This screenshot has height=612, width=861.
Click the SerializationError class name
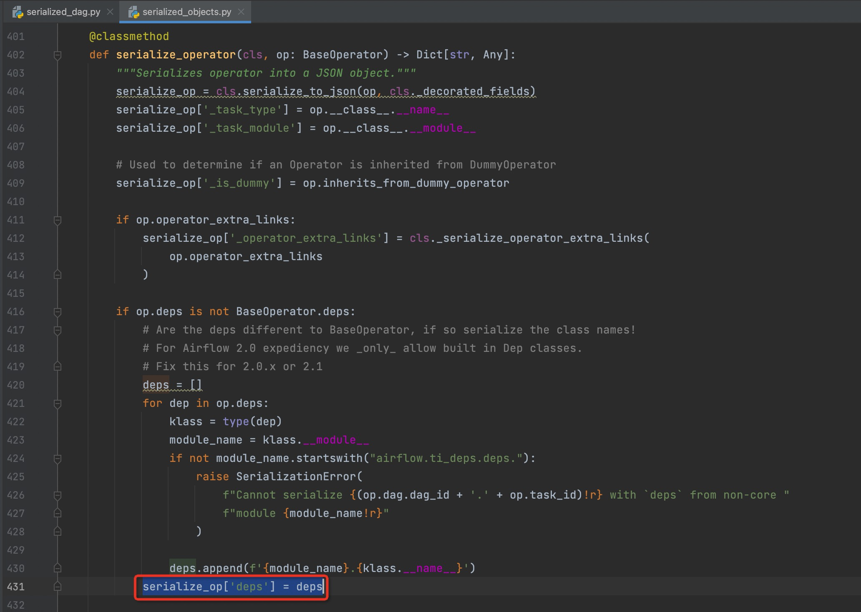(296, 477)
